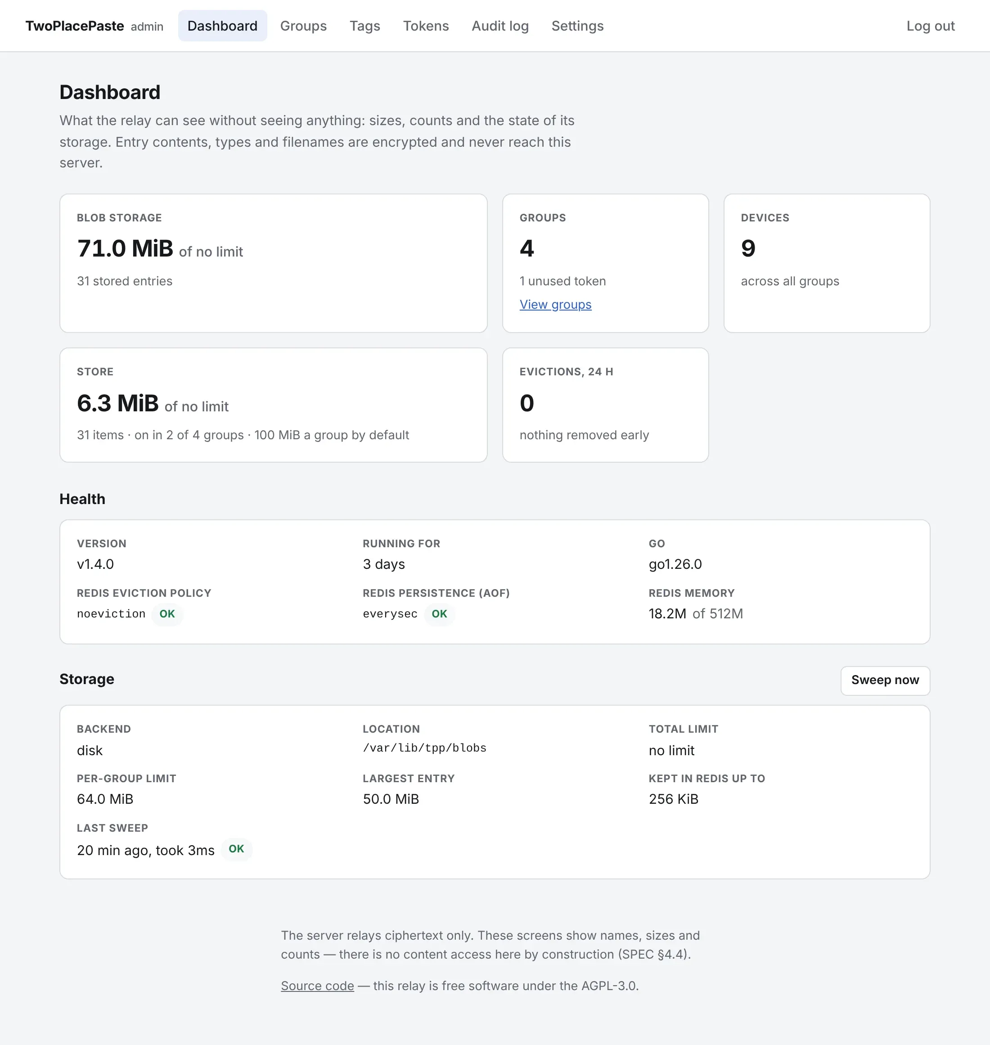
Task: Click the 3 days running-for value
Action: pos(384,564)
